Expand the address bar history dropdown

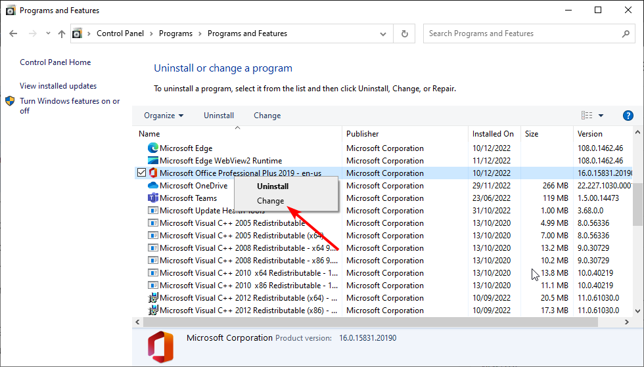383,33
